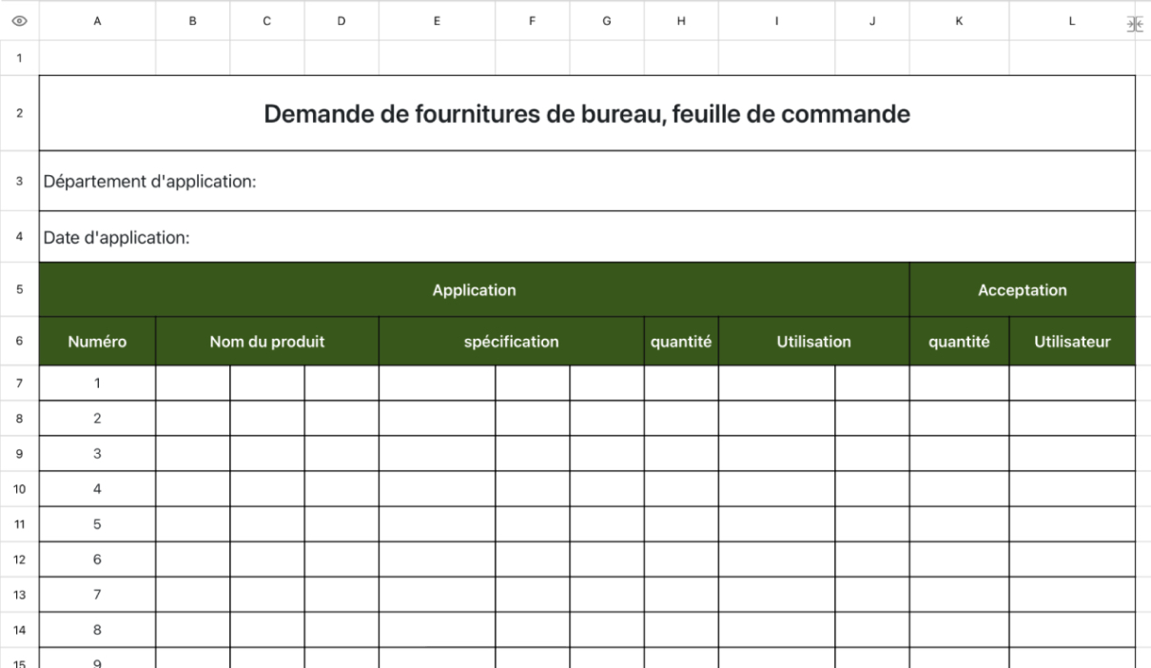Image resolution: width=1151 pixels, height=668 pixels.
Task: Click the 'Date d'application:' cell
Action: pyautogui.click(x=587, y=237)
